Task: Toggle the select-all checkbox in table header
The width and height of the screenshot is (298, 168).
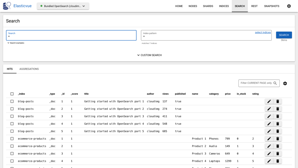Action: [12, 94]
